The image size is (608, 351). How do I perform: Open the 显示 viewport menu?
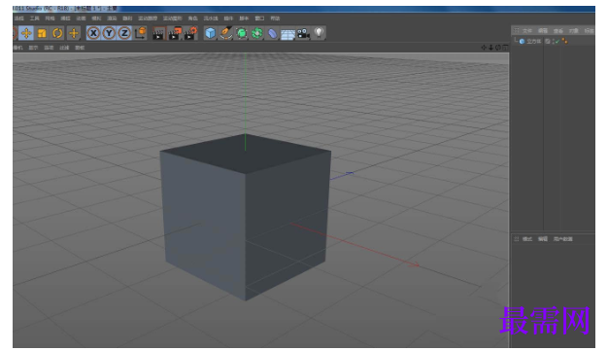(33, 48)
